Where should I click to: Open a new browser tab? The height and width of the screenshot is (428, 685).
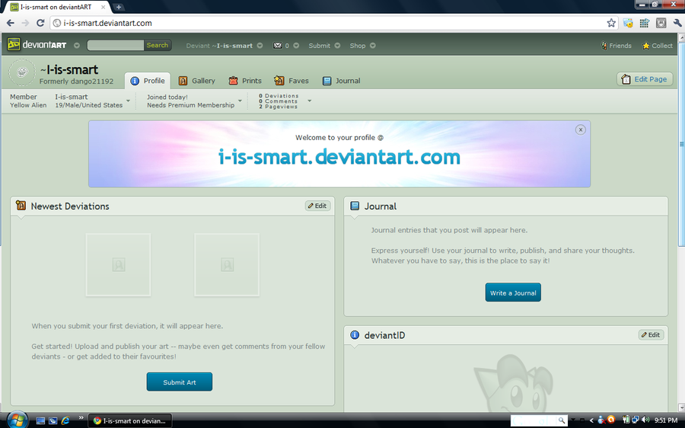coord(119,7)
